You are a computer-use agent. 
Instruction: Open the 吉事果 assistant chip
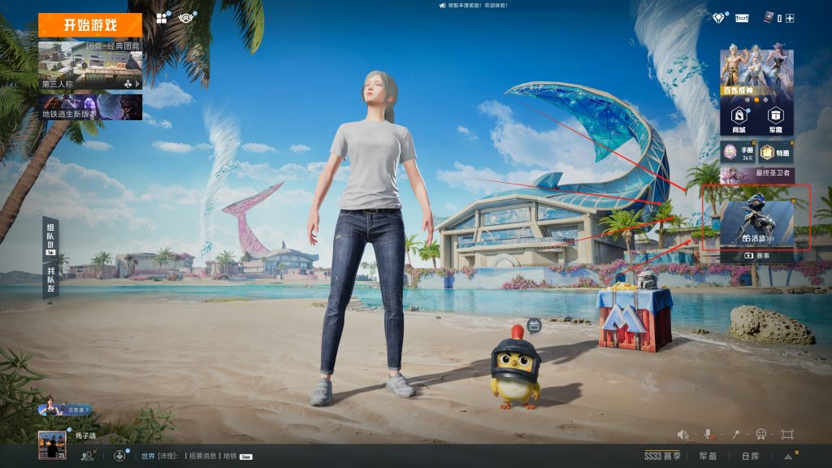[x=66, y=409]
